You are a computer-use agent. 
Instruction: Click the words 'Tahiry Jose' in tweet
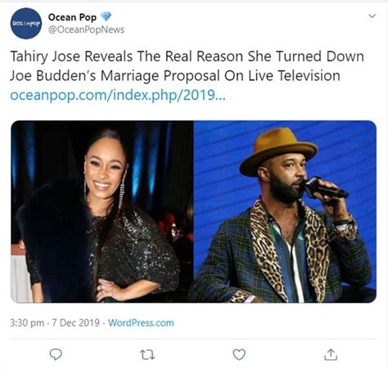coord(45,56)
